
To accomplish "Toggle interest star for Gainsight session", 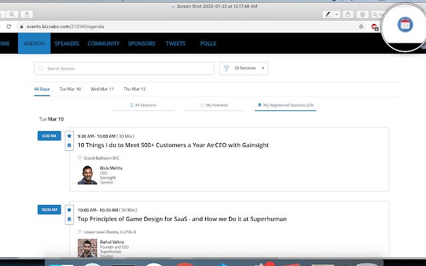I will 69,136.
